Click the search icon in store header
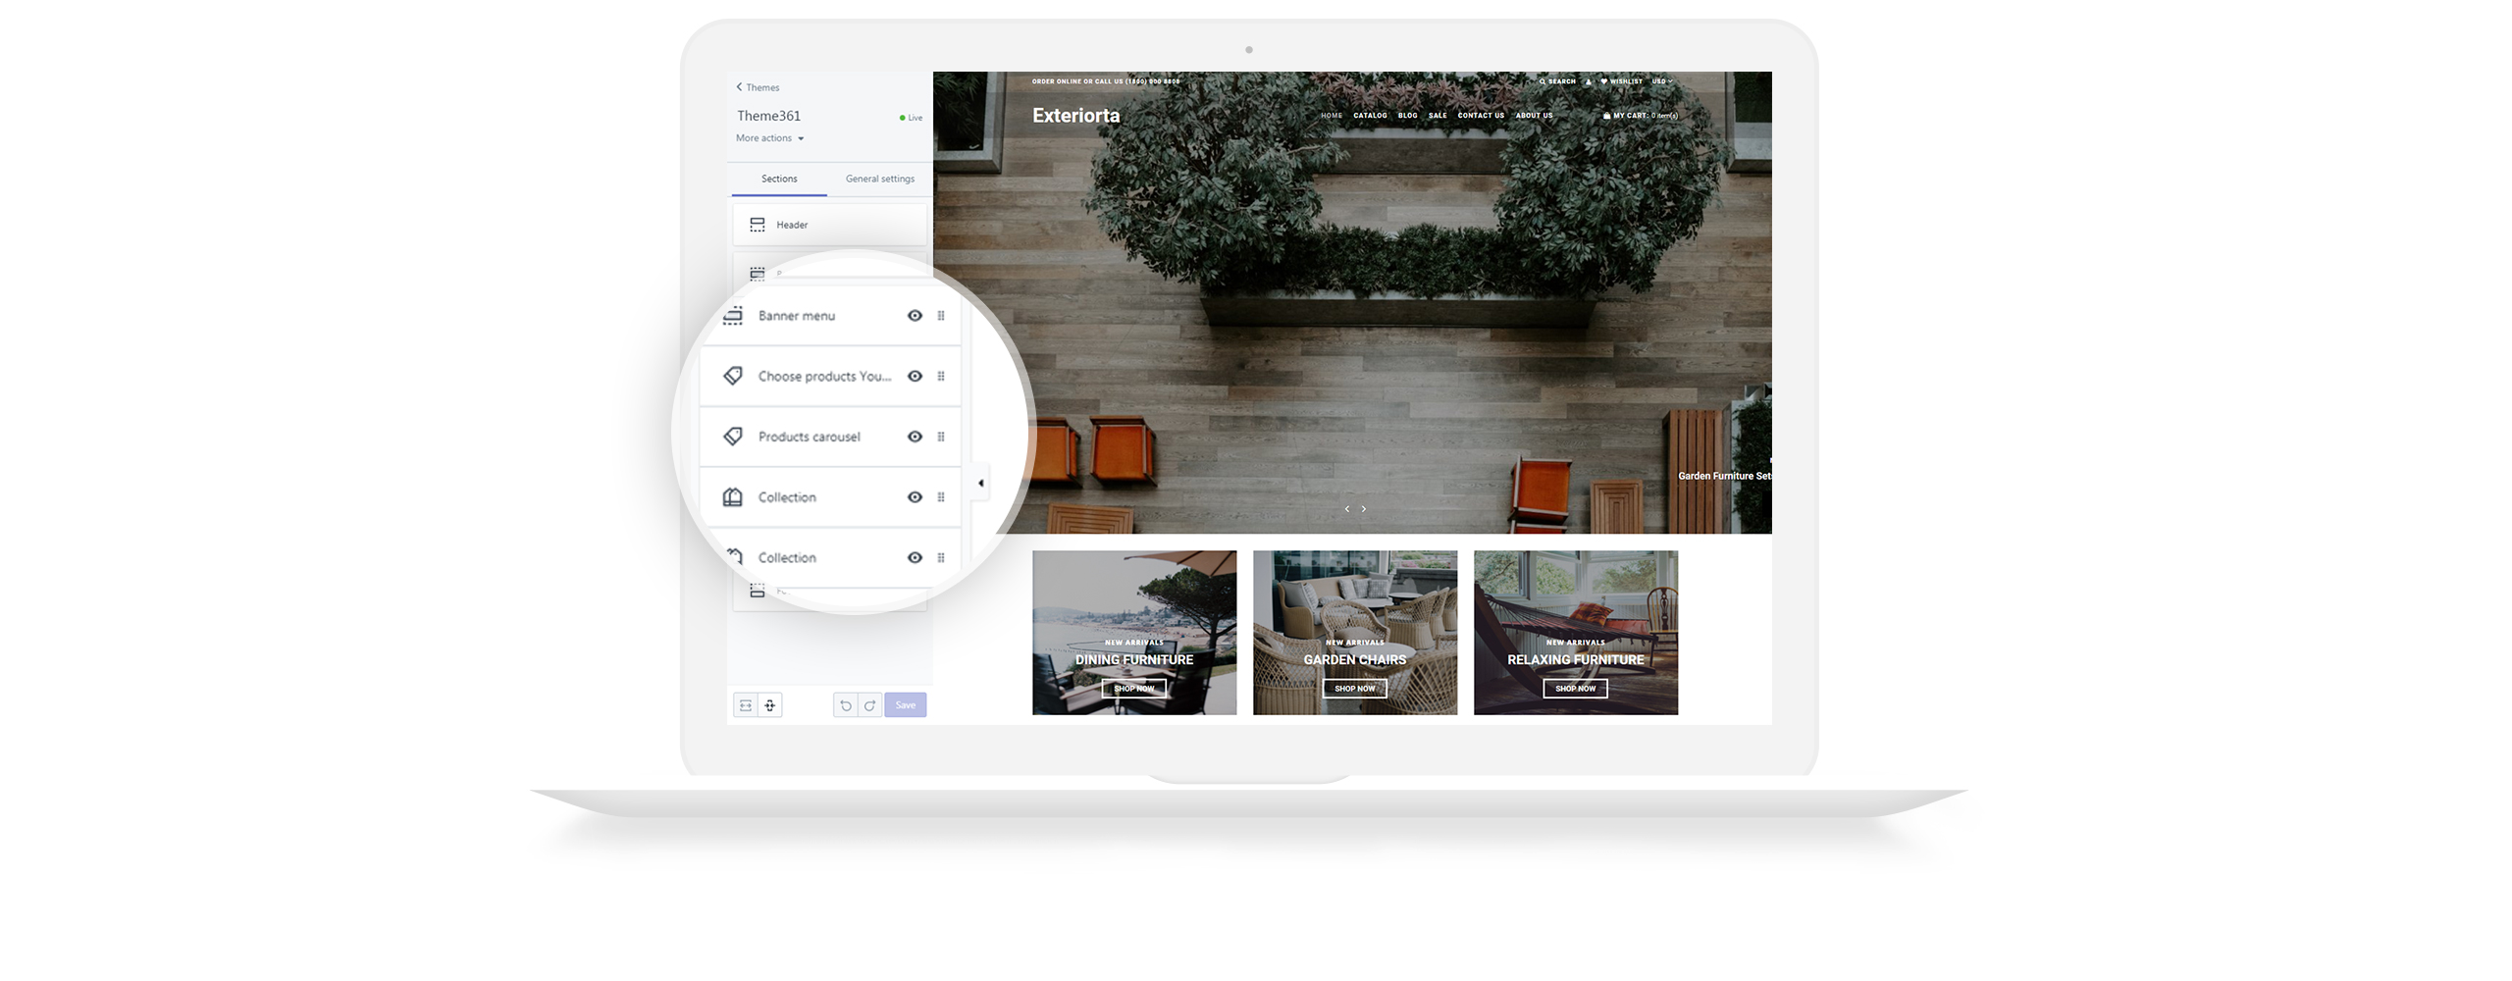 (x=1543, y=81)
